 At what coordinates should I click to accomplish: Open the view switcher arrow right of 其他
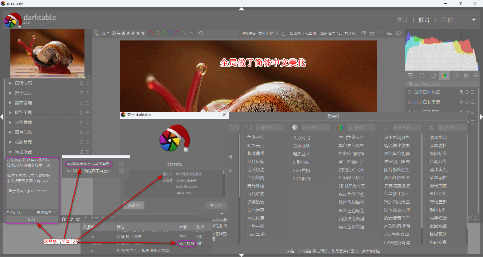(x=474, y=20)
